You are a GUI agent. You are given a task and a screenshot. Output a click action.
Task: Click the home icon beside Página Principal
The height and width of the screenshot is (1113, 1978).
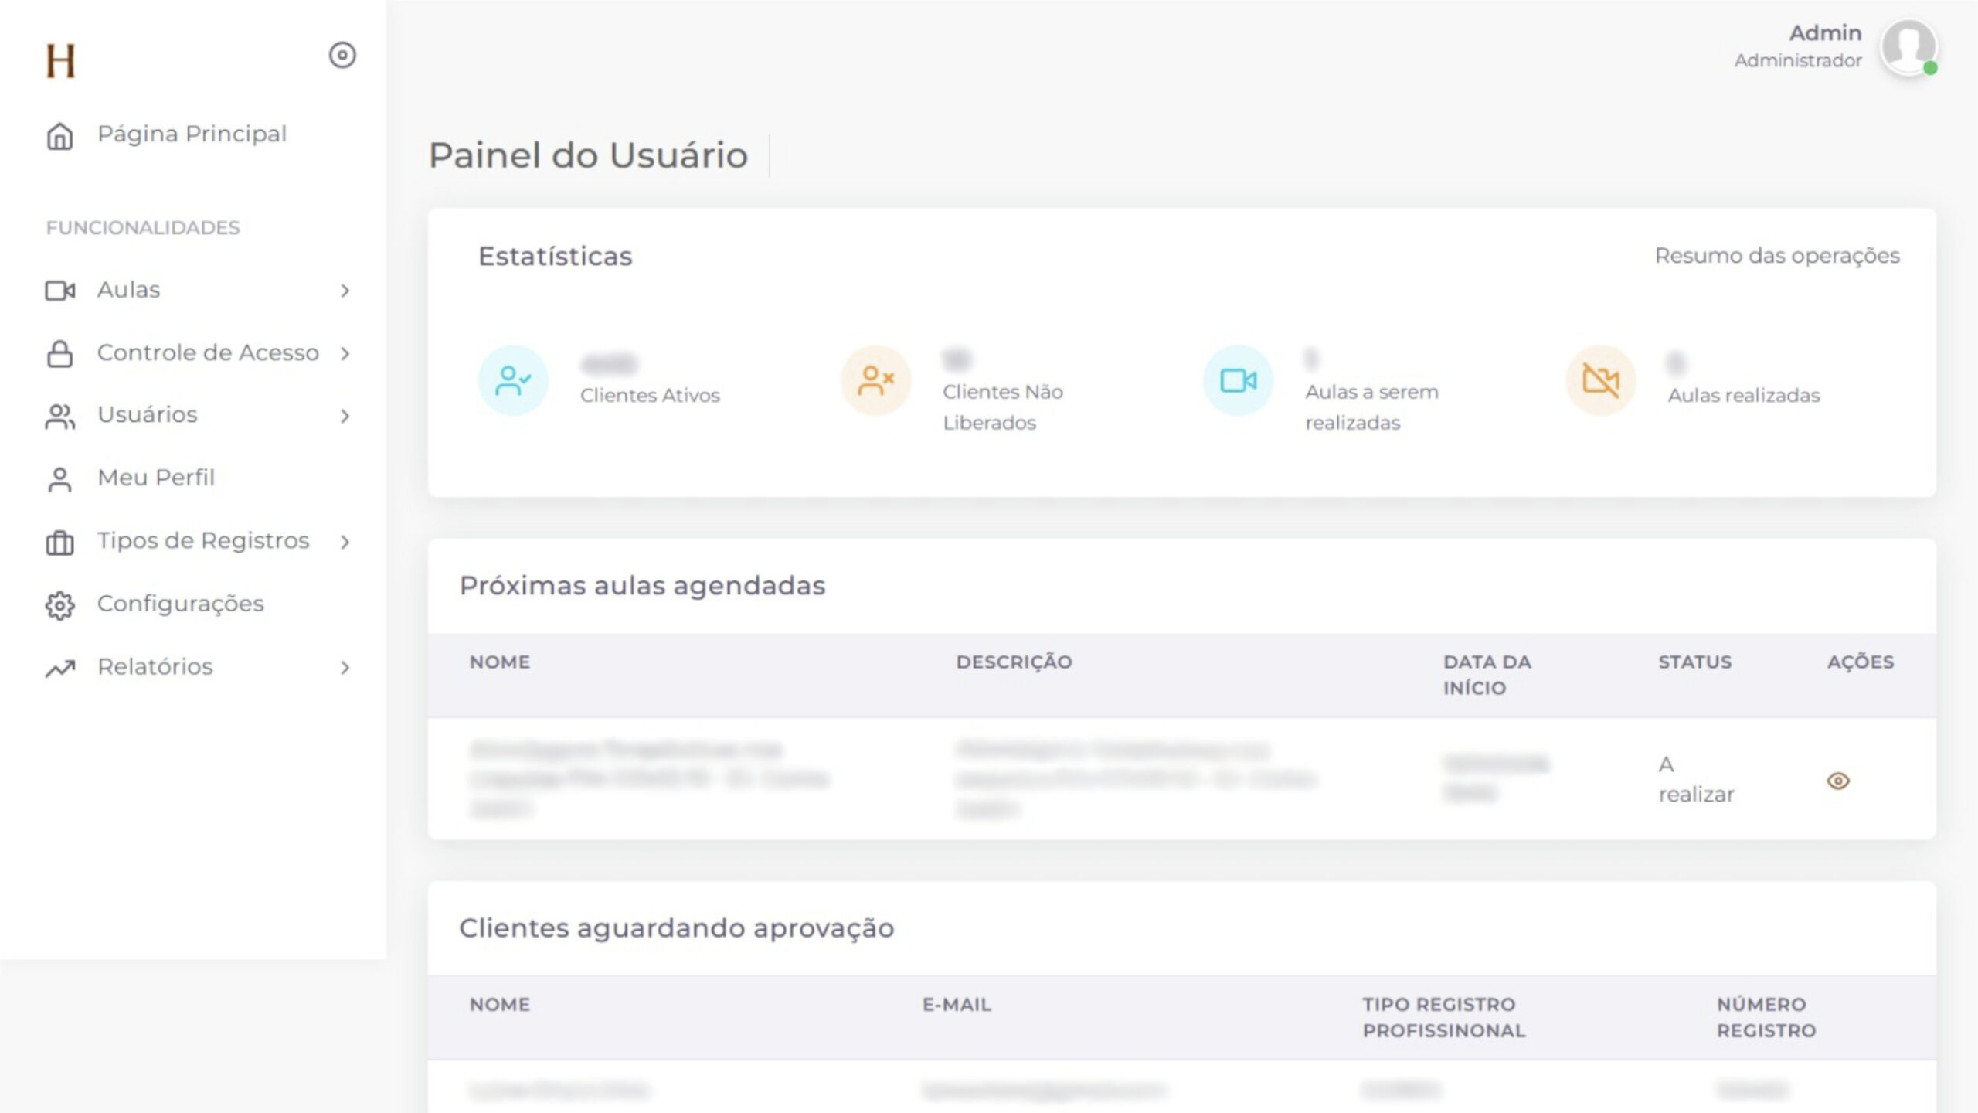click(x=59, y=136)
